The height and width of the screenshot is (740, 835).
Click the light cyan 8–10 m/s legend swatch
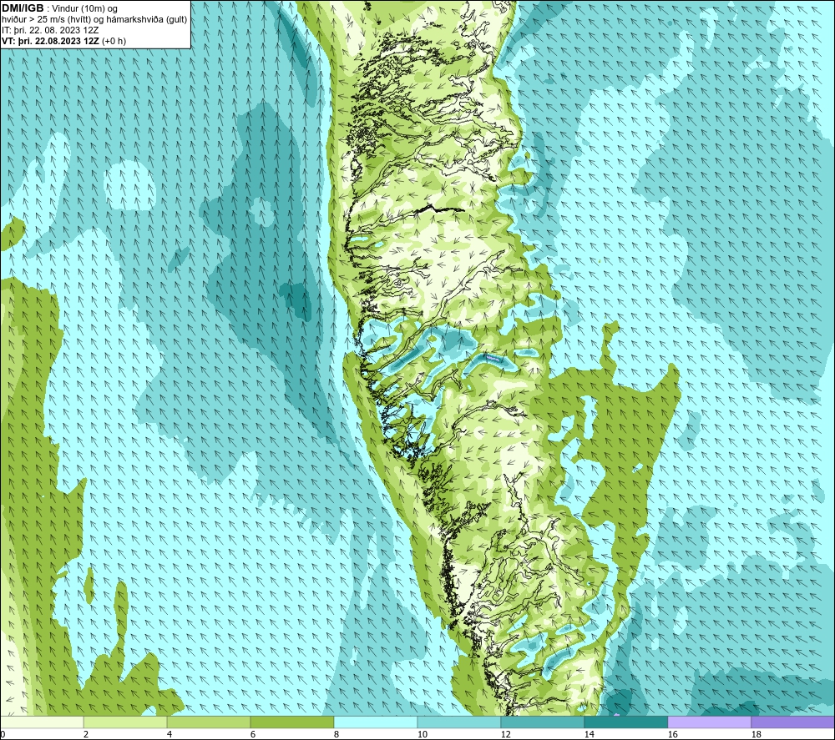[376, 722]
